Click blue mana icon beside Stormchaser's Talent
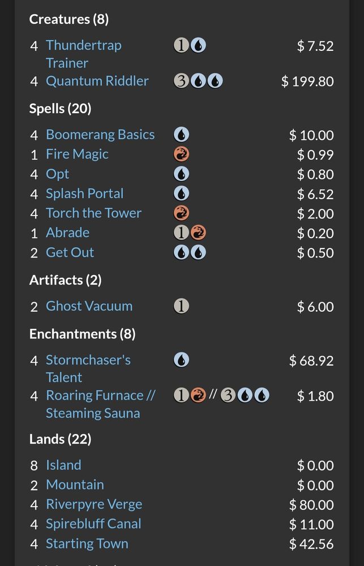The image size is (364, 566). [x=181, y=360]
